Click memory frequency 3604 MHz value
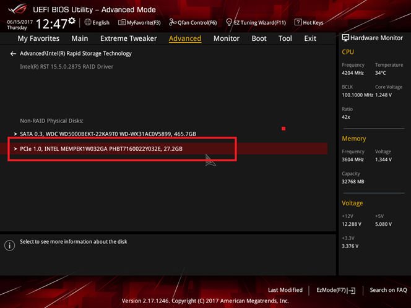 click(353, 159)
